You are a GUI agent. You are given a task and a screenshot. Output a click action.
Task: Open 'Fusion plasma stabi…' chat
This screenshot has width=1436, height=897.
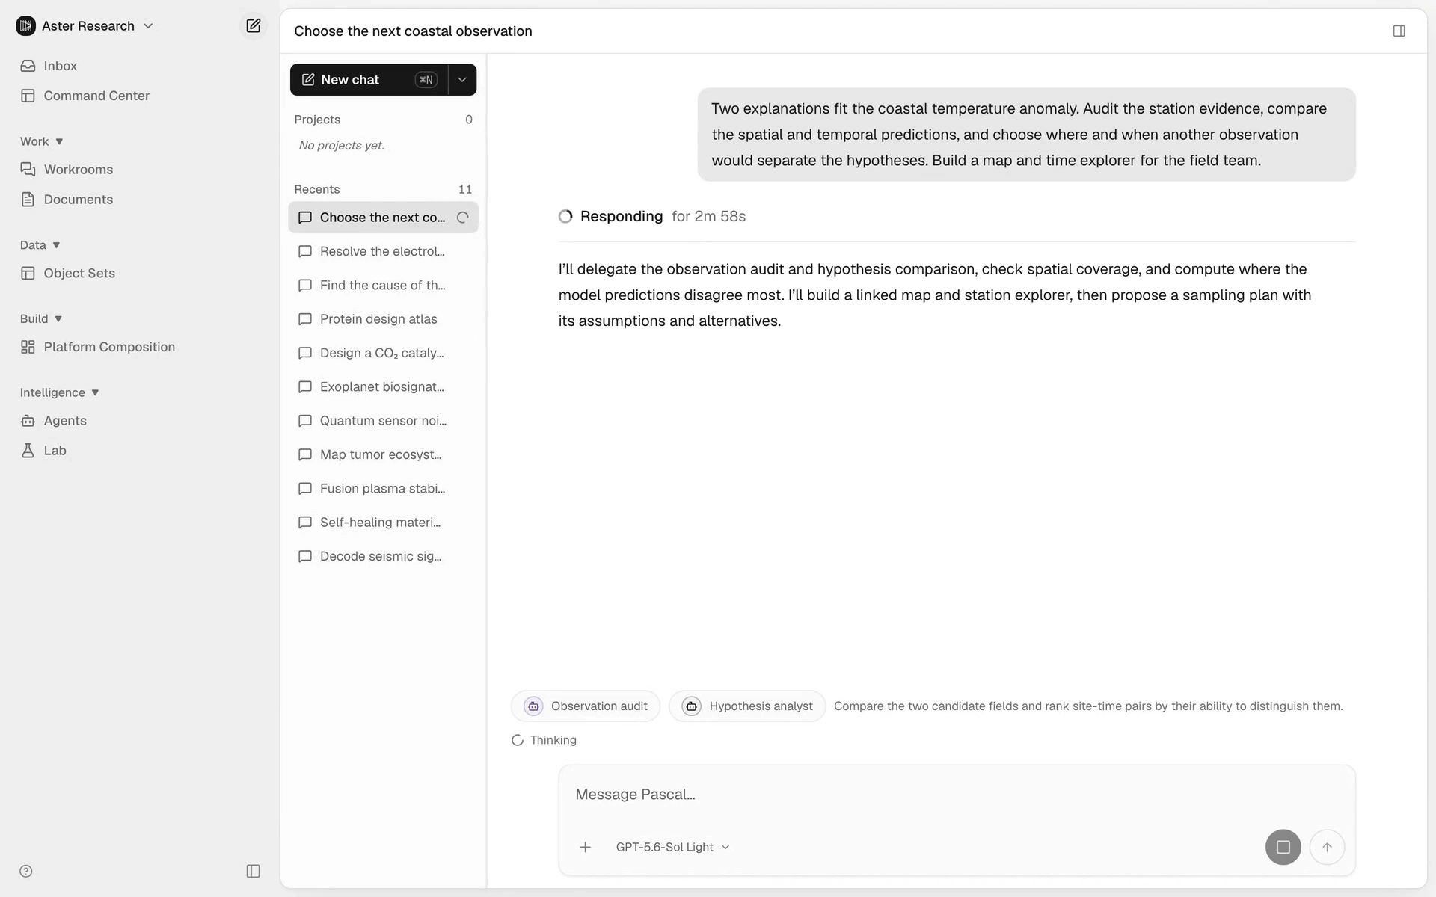pyautogui.click(x=383, y=489)
